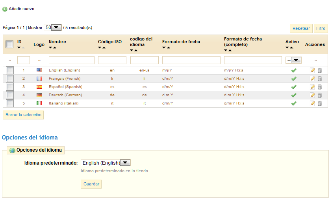Click the Formato de fecha filter field
The image size is (330, 198).
coord(191,60)
